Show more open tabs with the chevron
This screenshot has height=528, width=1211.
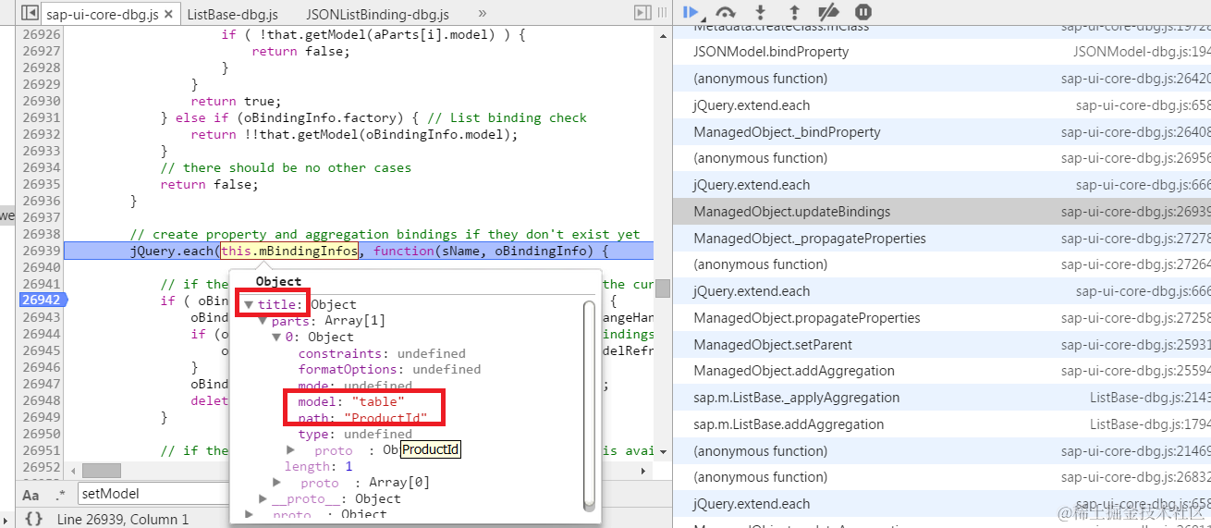482,14
